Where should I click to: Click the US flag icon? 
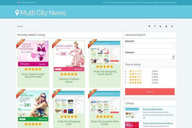[18, 3]
